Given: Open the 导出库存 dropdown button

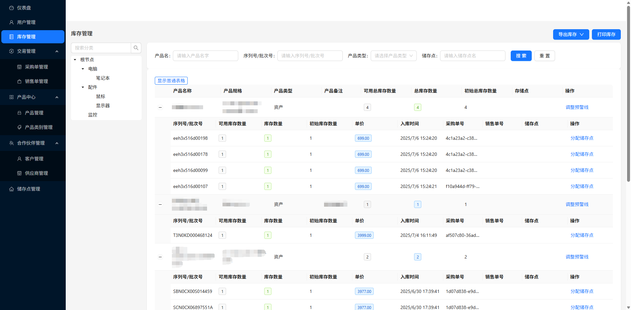Looking at the screenshot, I should coord(571,34).
